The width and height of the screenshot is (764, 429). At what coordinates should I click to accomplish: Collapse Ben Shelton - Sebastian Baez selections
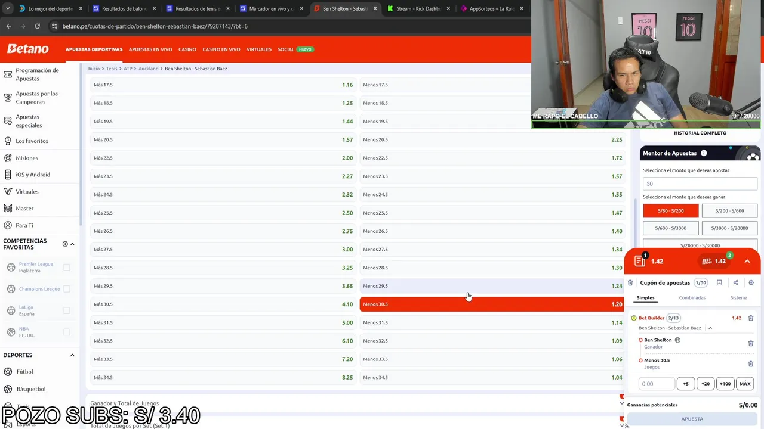coord(710,328)
